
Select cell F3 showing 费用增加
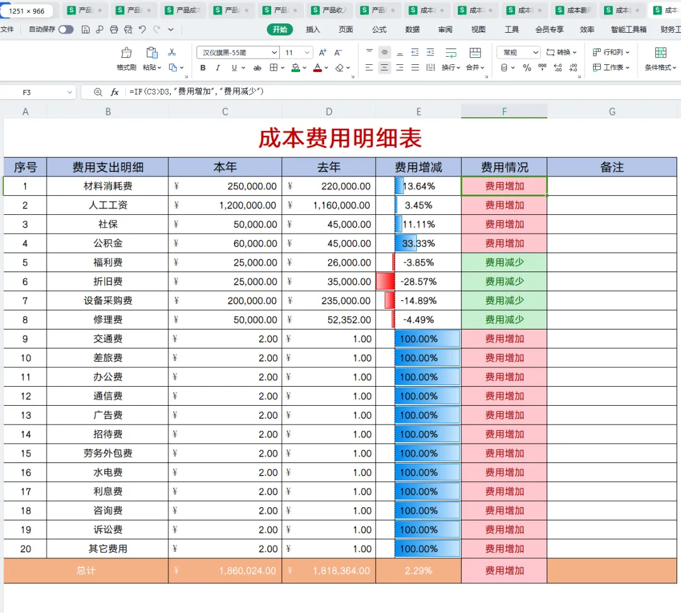click(x=504, y=186)
